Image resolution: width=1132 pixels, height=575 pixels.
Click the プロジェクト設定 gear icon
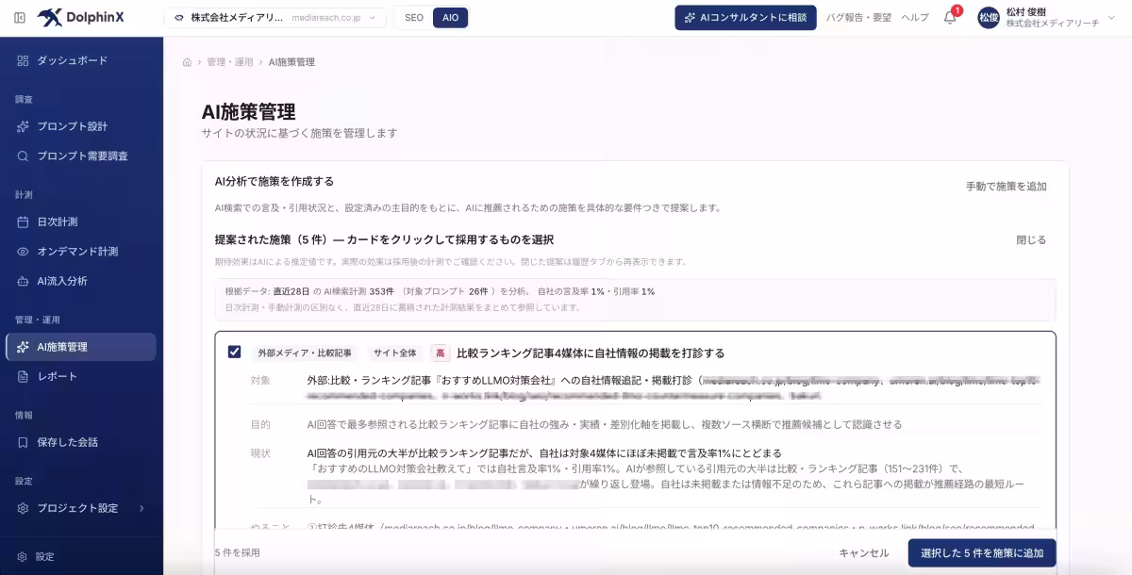[24, 508]
